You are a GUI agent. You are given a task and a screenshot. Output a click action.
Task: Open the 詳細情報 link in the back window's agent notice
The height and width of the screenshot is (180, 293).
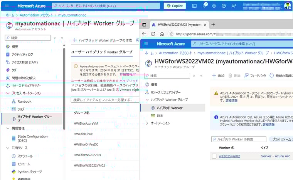128,74
